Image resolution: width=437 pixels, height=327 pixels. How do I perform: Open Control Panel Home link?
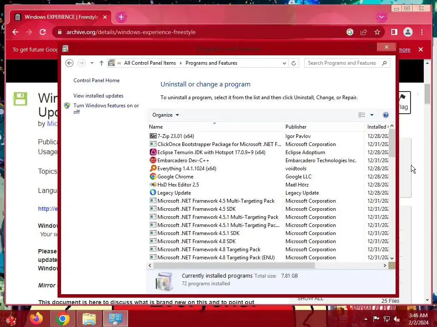(96, 80)
